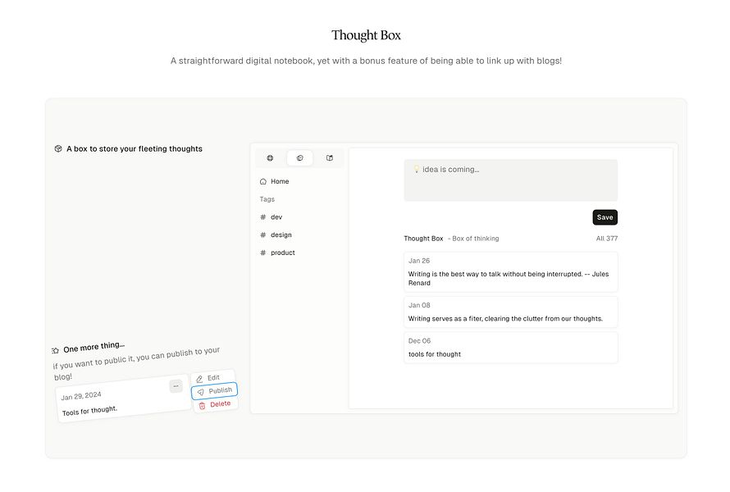
Task: Click the globe icon tab in the sidebar
Action: point(270,158)
